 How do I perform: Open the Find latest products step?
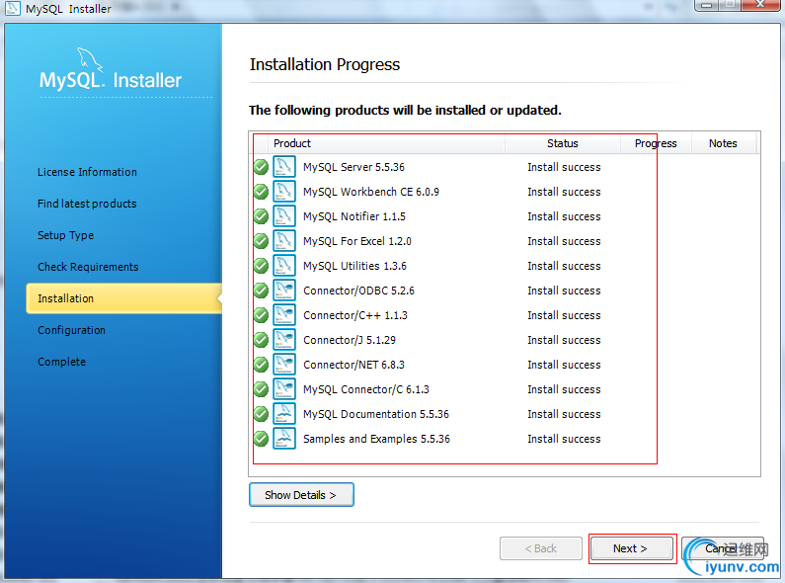tap(87, 204)
